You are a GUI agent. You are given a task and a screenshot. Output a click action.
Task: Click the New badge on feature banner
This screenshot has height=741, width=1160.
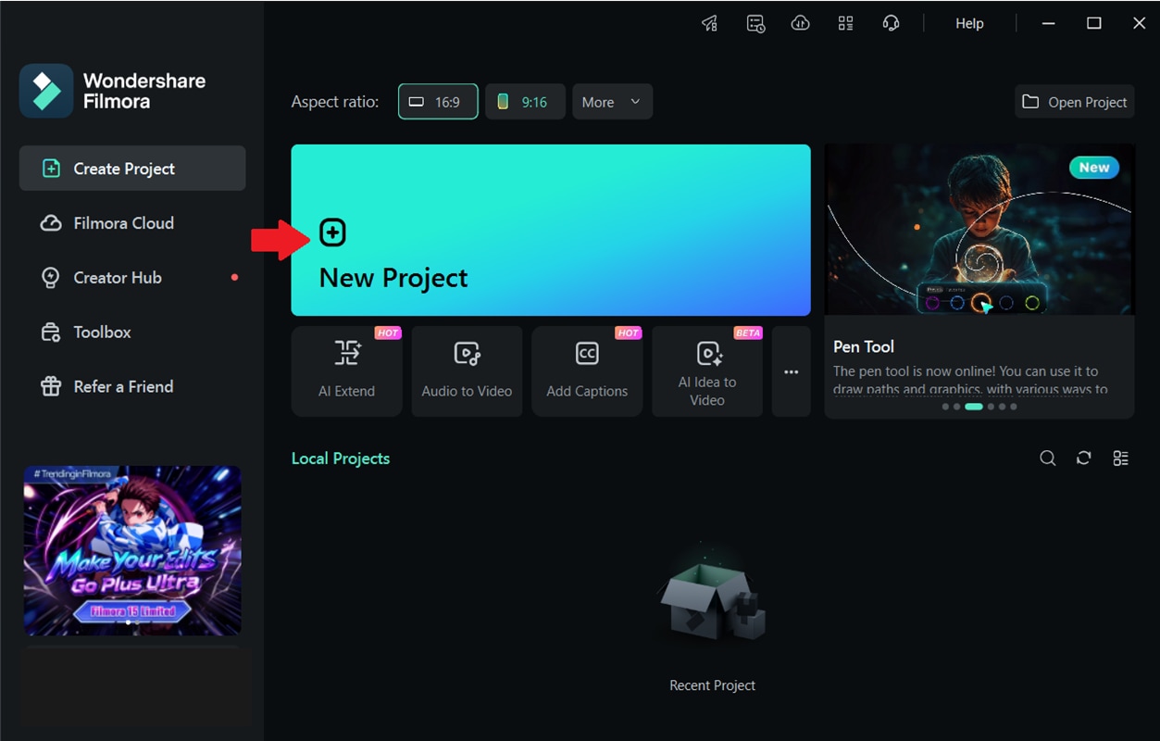[x=1094, y=168]
